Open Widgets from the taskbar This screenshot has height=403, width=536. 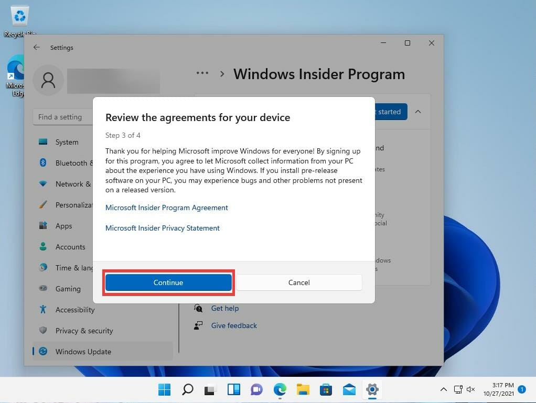point(234,390)
